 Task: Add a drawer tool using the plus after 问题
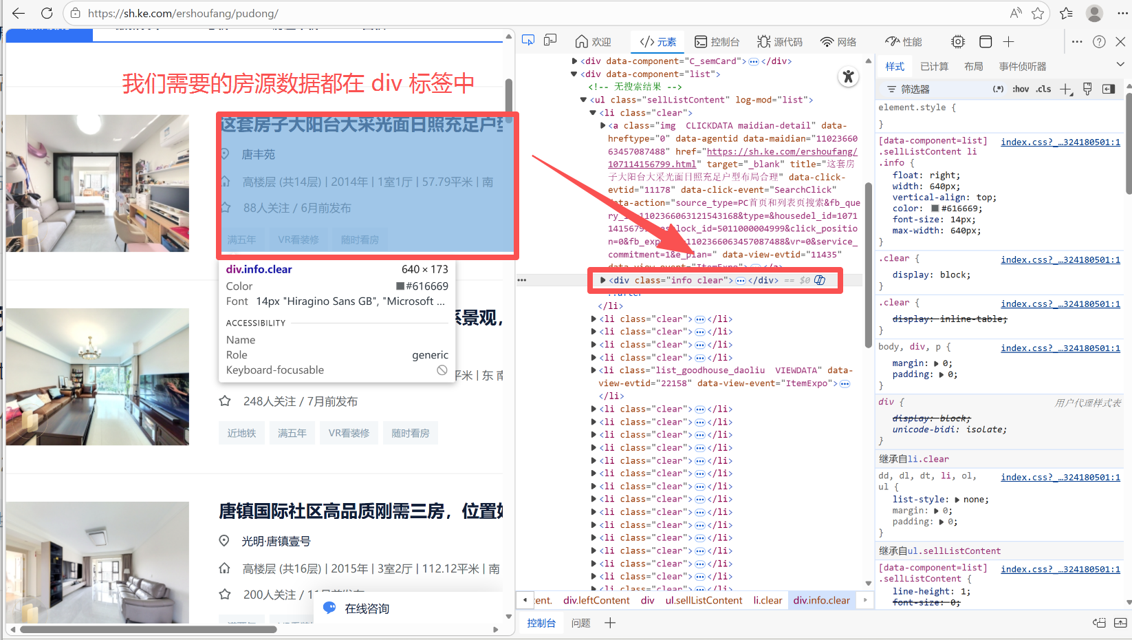(610, 623)
